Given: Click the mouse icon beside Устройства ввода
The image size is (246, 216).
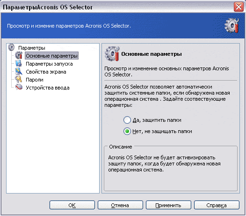Looking at the screenshot, I should pos(19,87).
